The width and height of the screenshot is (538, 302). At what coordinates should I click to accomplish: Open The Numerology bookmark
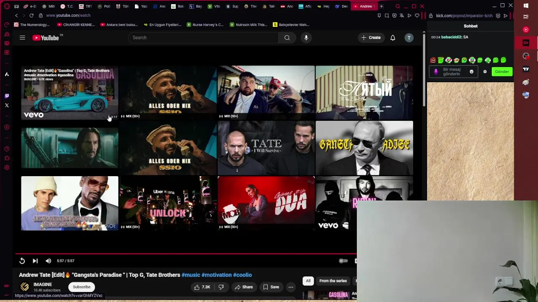[32, 25]
